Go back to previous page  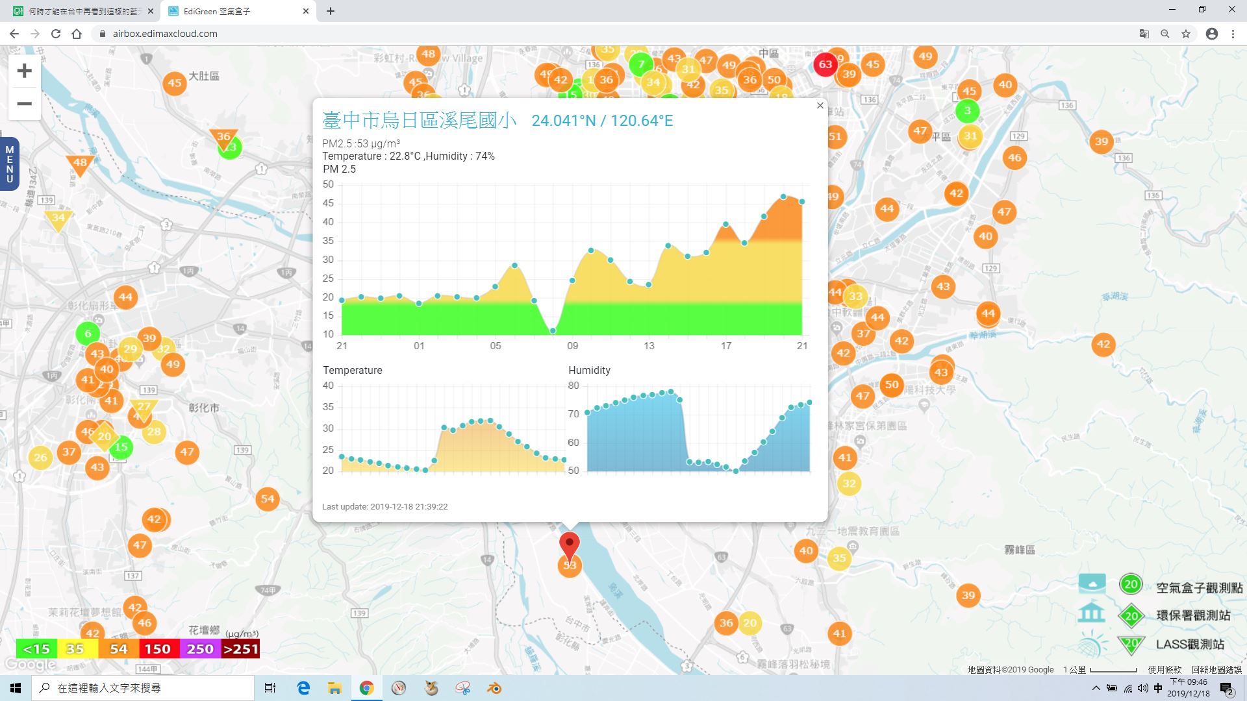pos(14,34)
